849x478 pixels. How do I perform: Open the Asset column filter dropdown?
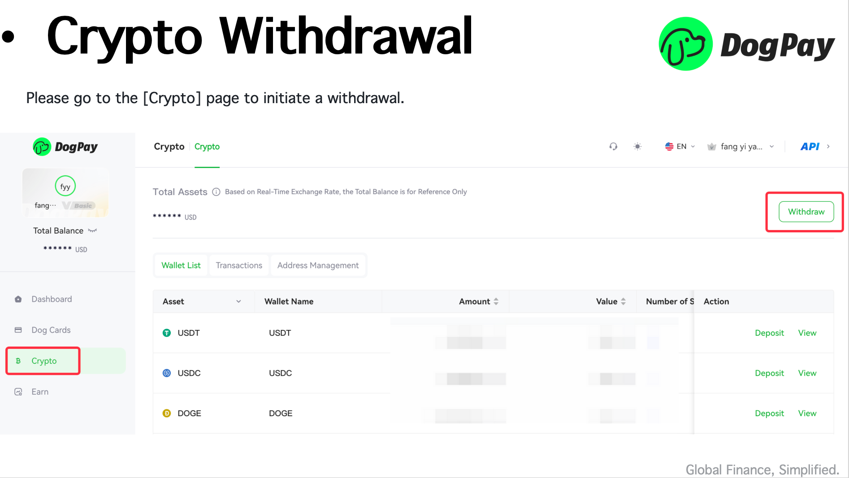(239, 302)
